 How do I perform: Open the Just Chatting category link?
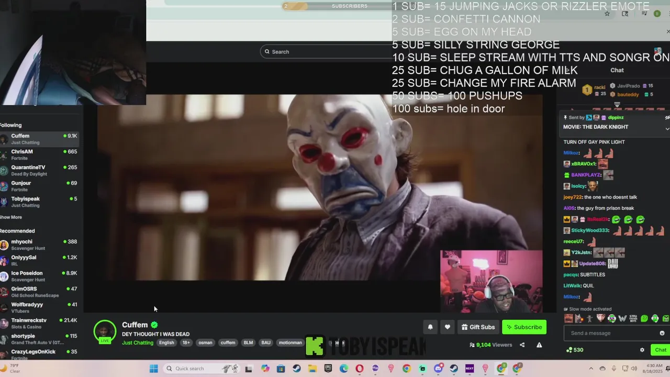click(138, 343)
